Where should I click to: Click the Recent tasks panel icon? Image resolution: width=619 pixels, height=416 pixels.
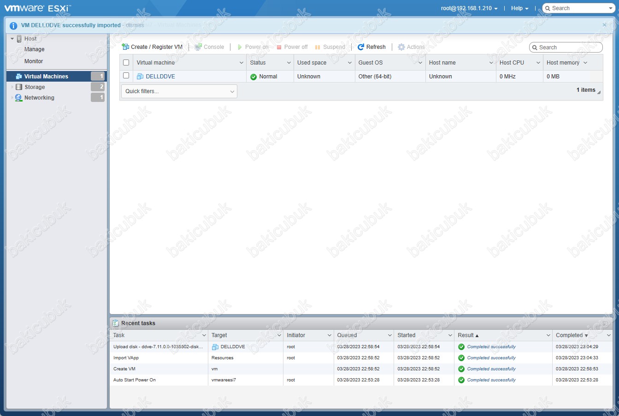[x=116, y=323]
